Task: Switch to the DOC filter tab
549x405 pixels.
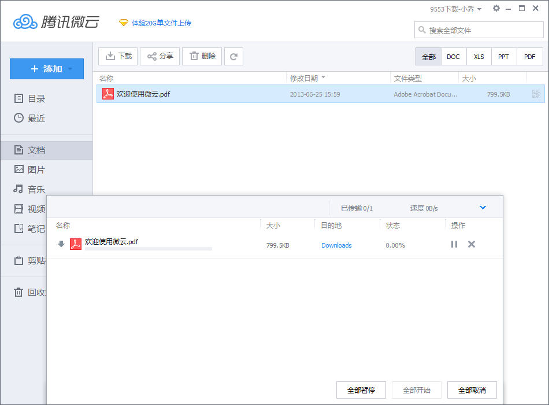Action: pyautogui.click(x=453, y=57)
